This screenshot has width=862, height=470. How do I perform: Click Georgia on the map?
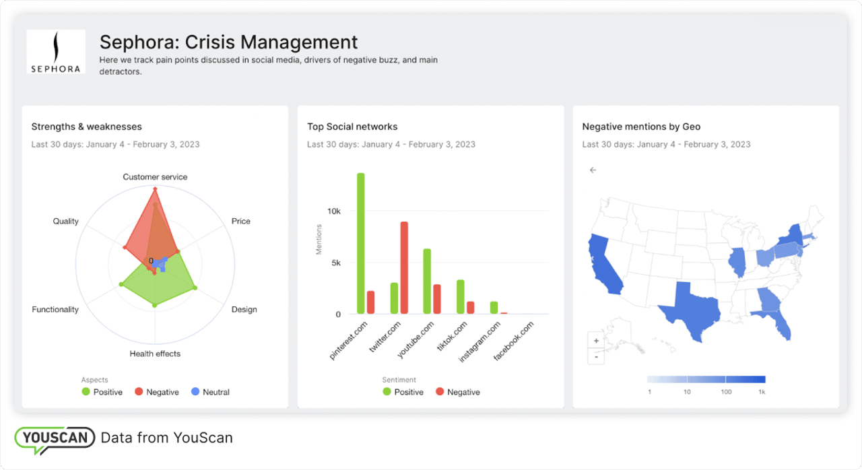[768, 300]
